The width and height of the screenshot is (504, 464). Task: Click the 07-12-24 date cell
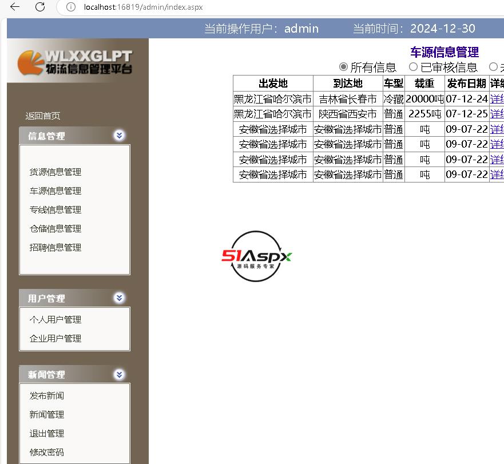(466, 99)
